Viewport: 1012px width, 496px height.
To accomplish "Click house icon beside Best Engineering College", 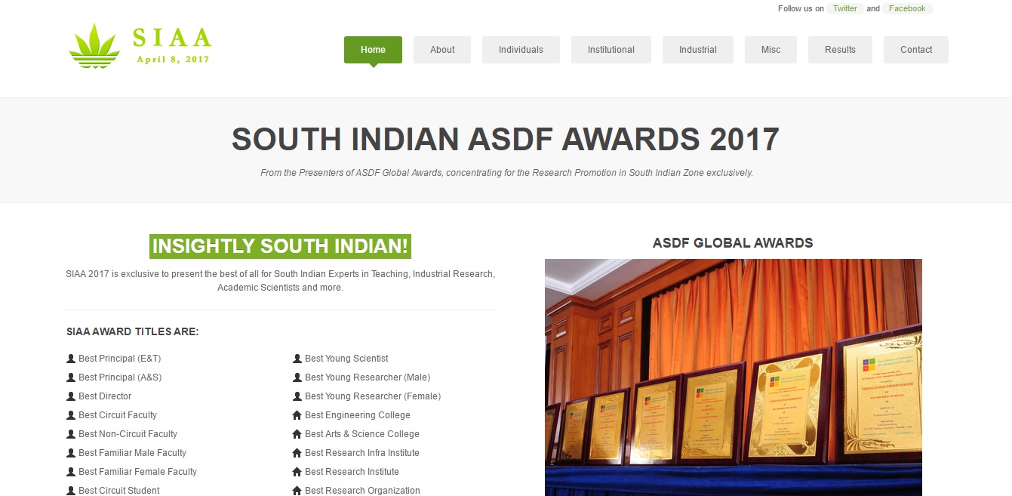I will click(297, 415).
